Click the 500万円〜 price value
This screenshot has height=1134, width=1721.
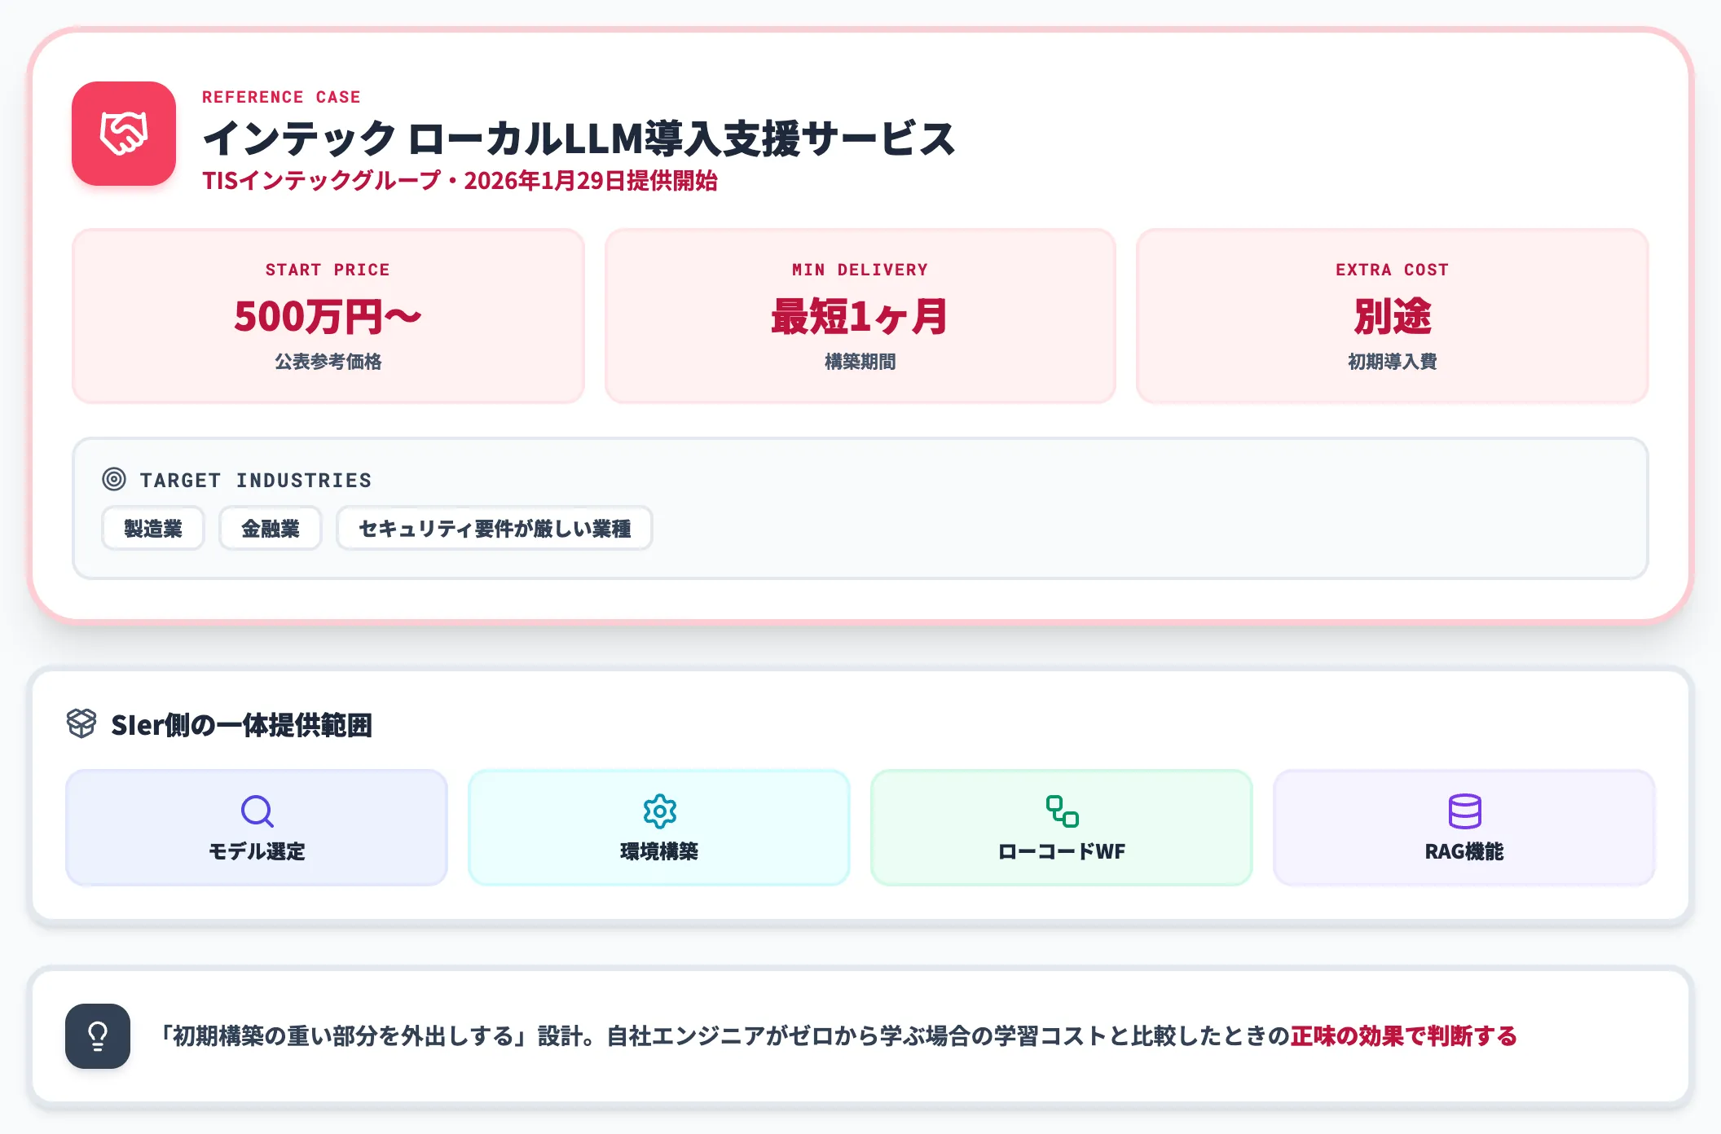[x=328, y=316]
